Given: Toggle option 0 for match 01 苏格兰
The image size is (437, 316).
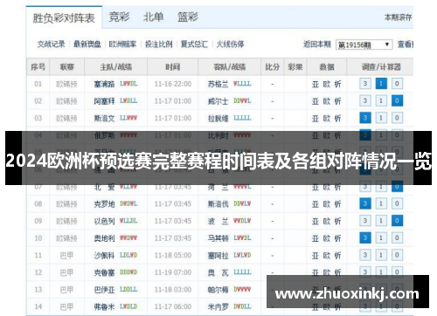Looking at the screenshot, I should coord(397,84).
